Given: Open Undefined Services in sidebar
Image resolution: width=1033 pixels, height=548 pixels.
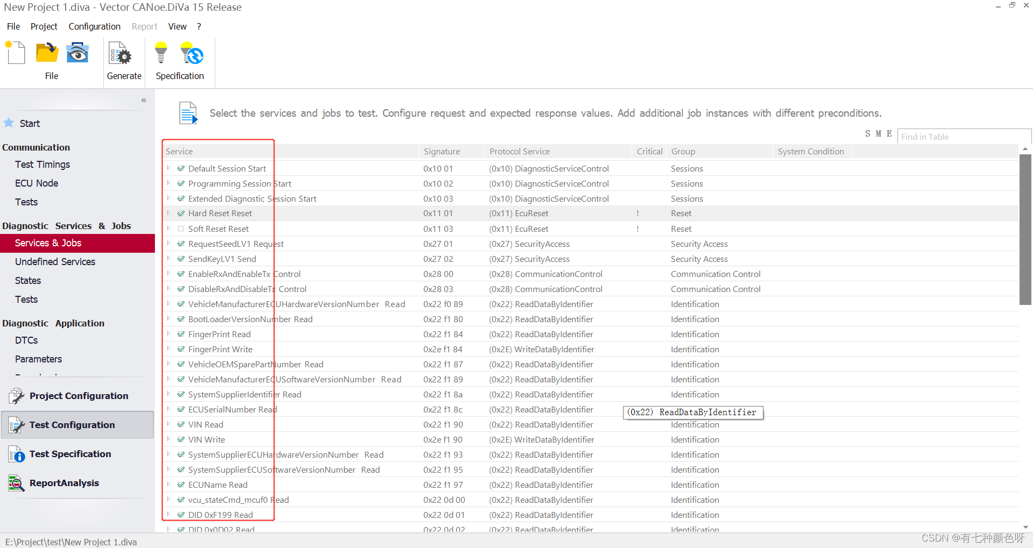Looking at the screenshot, I should point(55,262).
